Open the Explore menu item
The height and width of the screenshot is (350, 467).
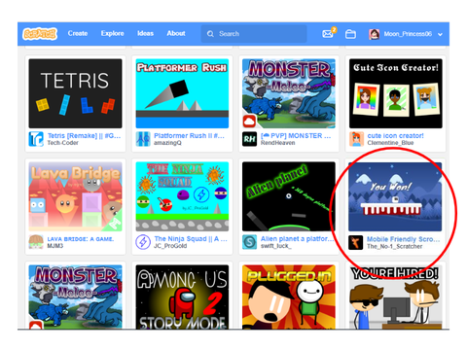click(112, 33)
